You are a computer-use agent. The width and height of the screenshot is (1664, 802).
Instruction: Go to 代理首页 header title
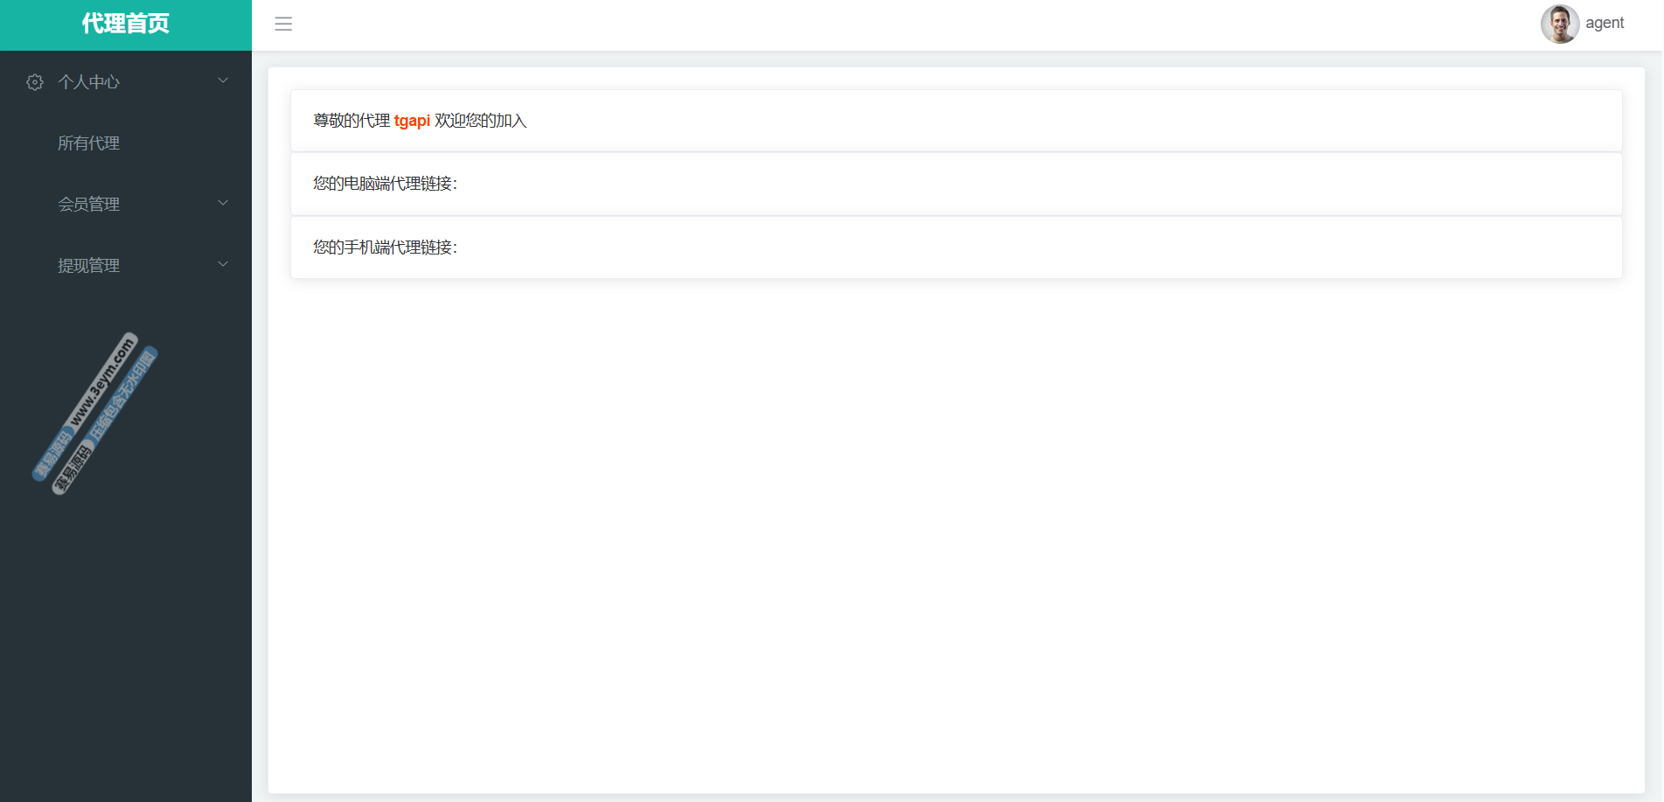pos(125,24)
